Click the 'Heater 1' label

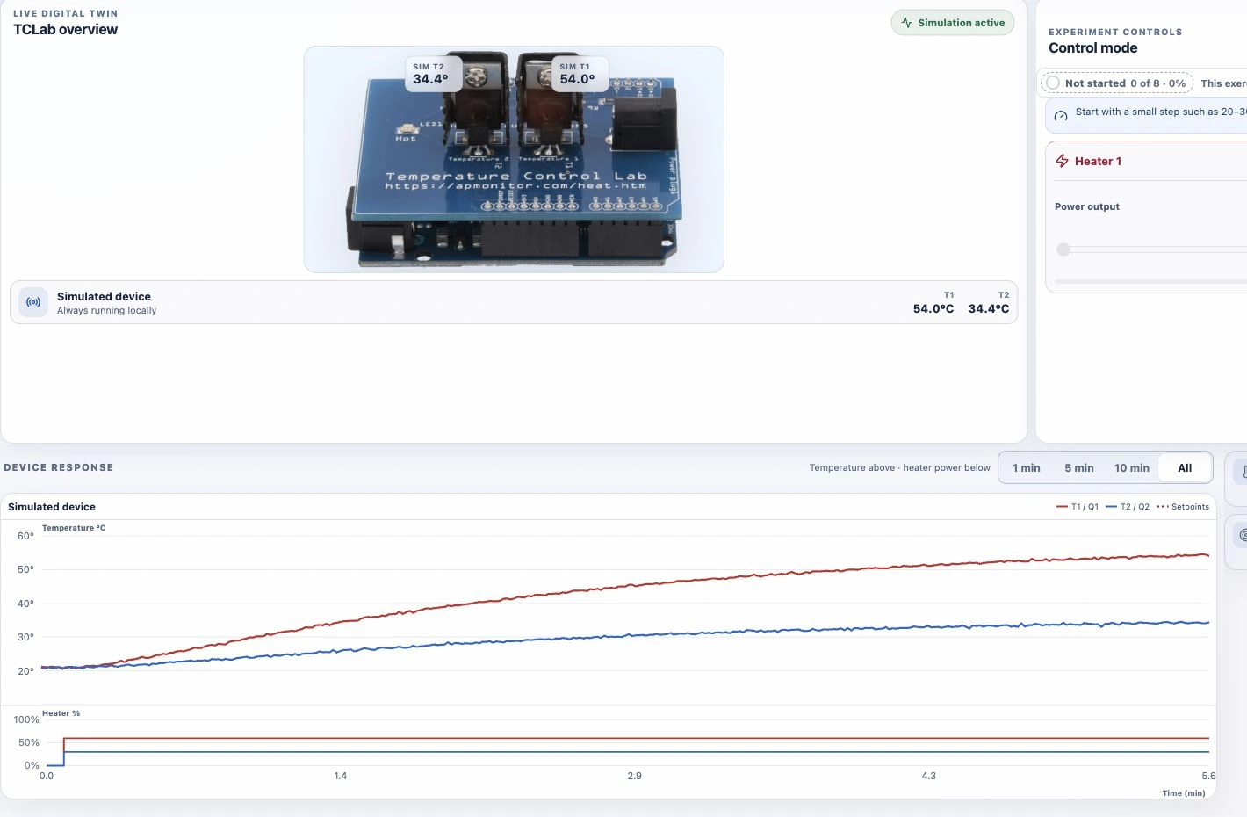(x=1098, y=162)
